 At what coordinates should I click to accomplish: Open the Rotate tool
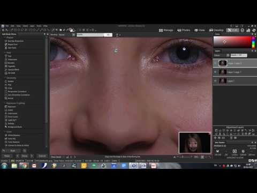9,81
